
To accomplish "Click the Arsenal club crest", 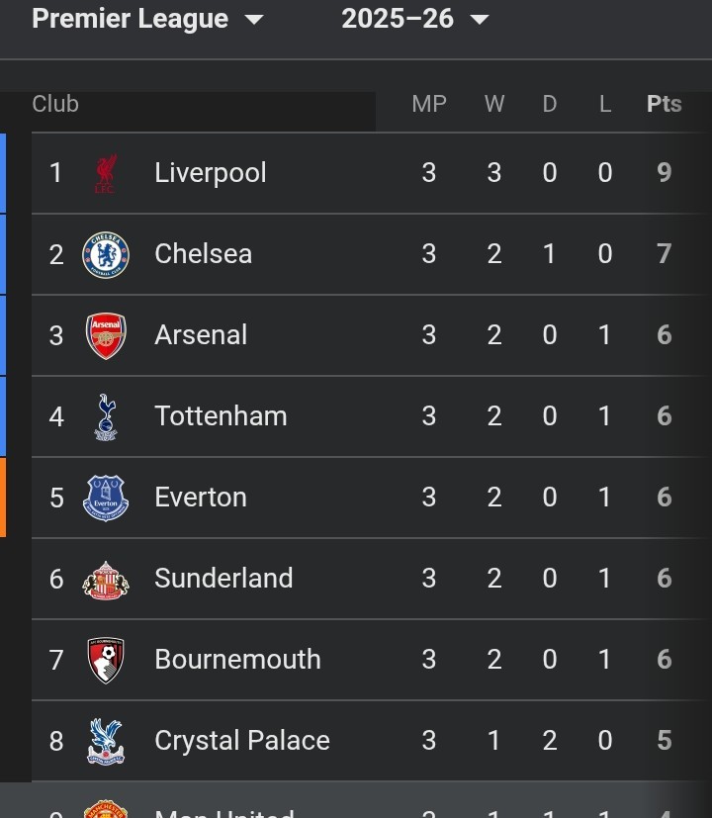I will [x=106, y=336].
